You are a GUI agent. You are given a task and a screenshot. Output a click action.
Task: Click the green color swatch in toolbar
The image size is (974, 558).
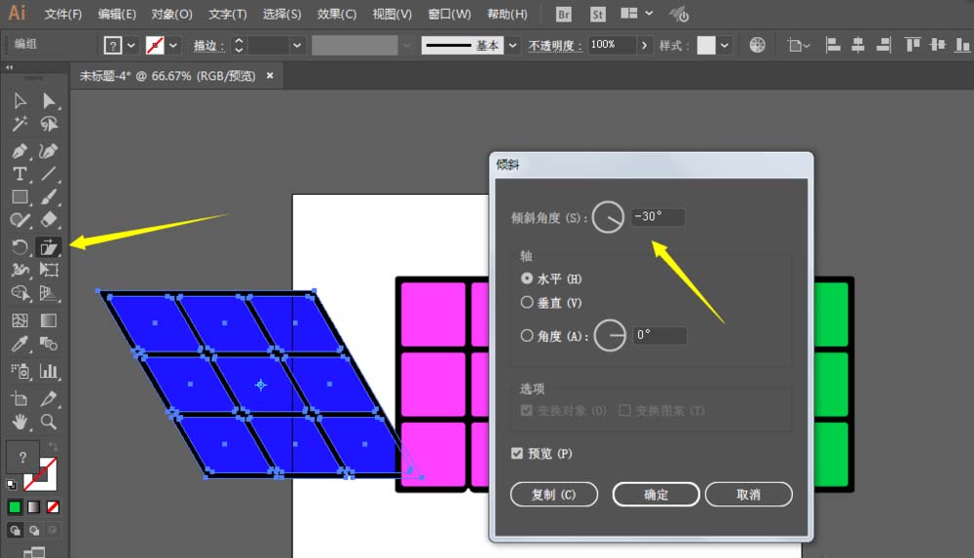coord(15,506)
